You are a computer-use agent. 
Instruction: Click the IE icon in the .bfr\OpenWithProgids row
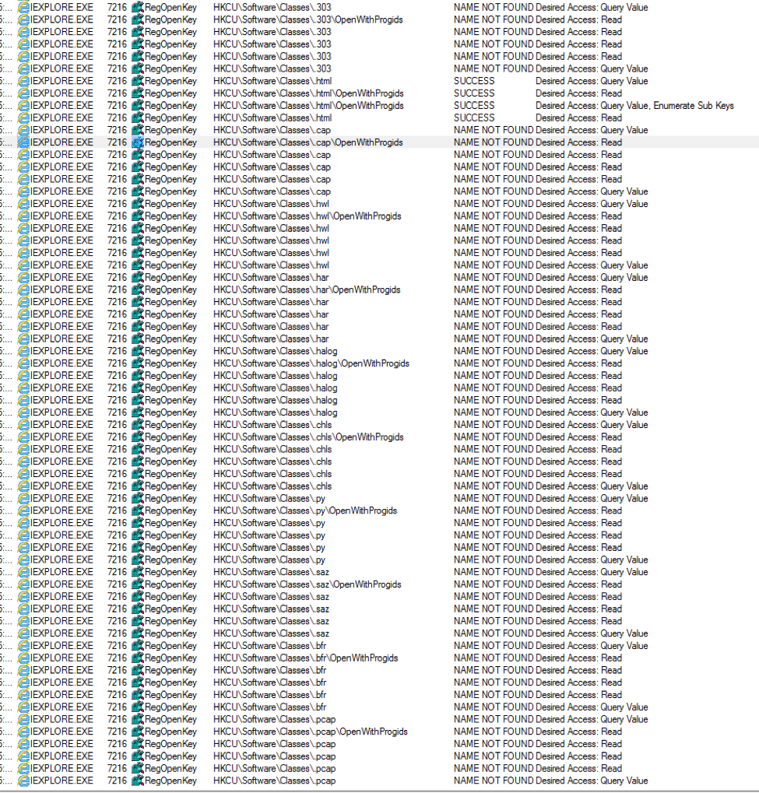point(24,658)
